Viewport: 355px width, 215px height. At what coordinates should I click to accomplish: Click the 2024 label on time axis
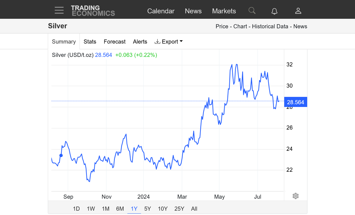tap(143, 197)
